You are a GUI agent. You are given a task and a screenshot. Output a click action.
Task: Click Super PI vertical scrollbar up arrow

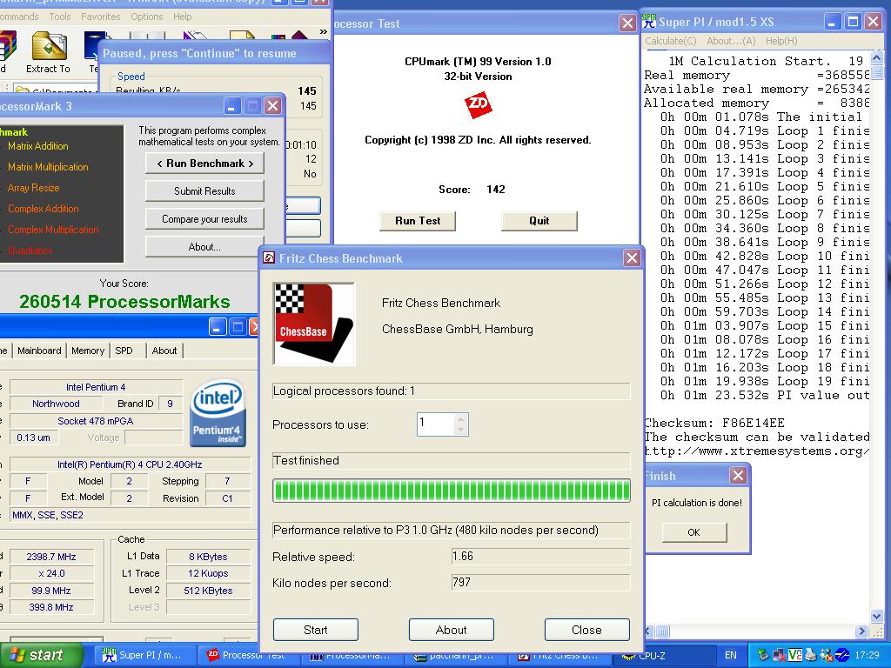pos(877,58)
